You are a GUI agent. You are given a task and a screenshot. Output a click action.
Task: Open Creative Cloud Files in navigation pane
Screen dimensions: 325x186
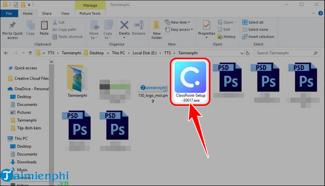coord(28,79)
